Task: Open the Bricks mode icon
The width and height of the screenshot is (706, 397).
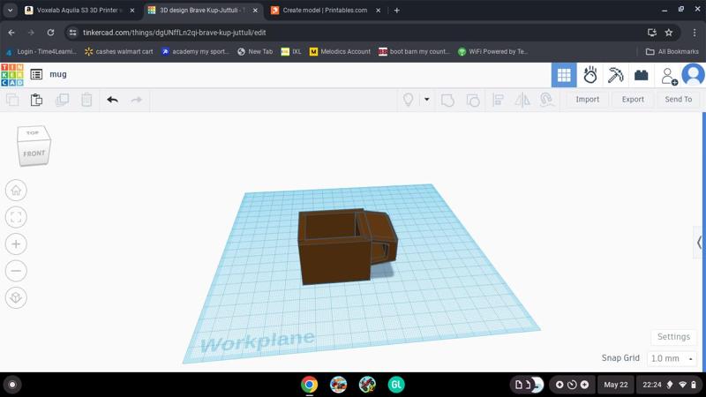Action: (642, 75)
